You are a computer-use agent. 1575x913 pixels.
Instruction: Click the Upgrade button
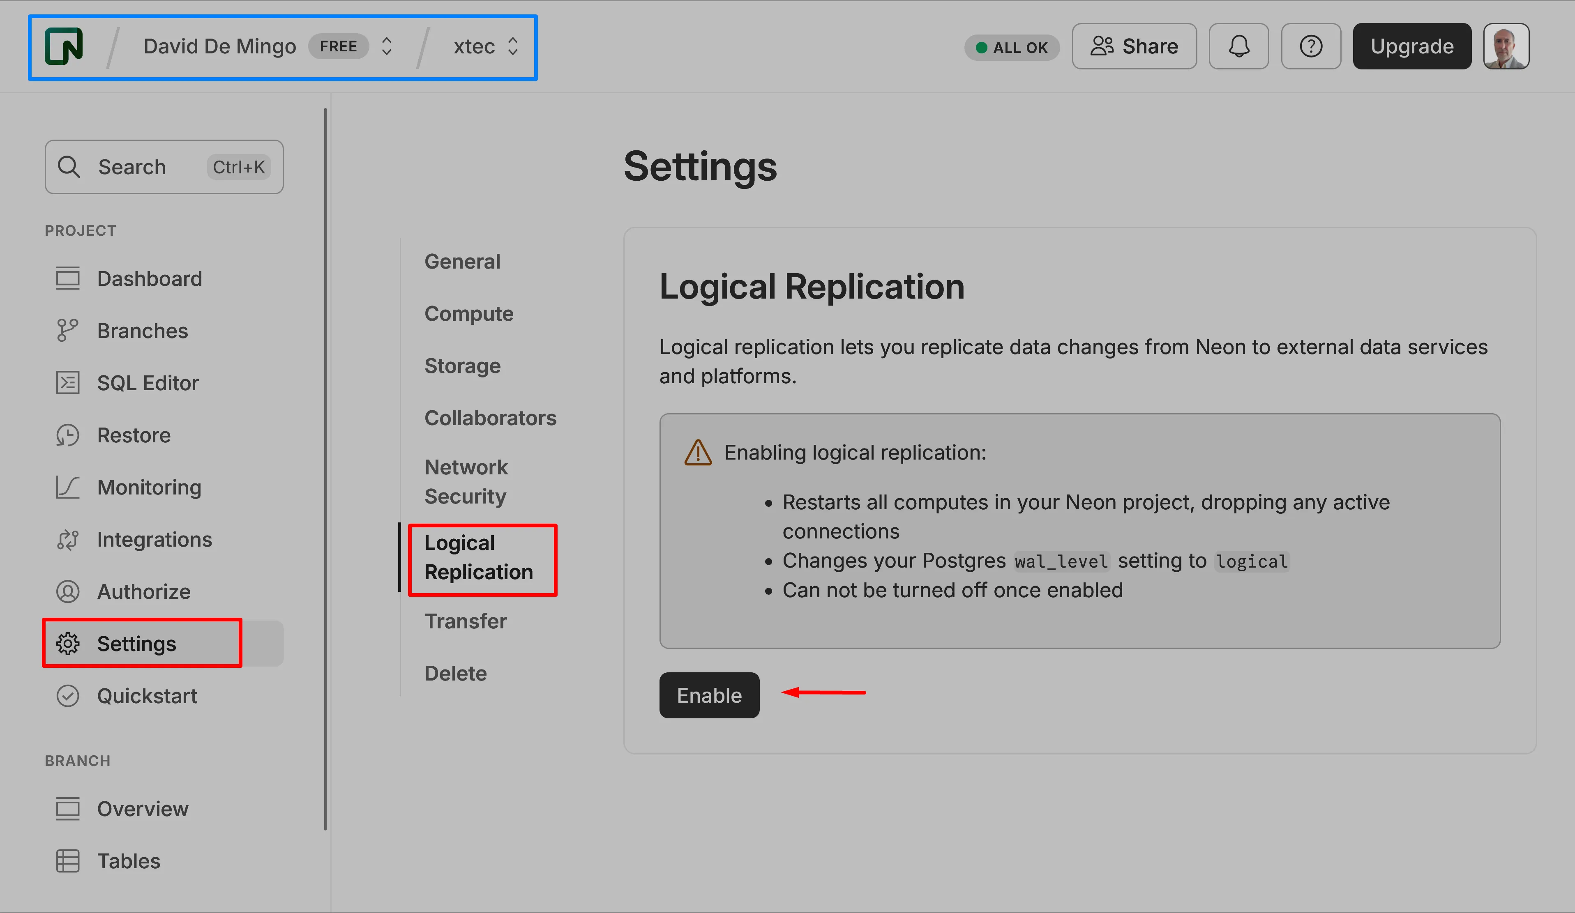pos(1411,46)
